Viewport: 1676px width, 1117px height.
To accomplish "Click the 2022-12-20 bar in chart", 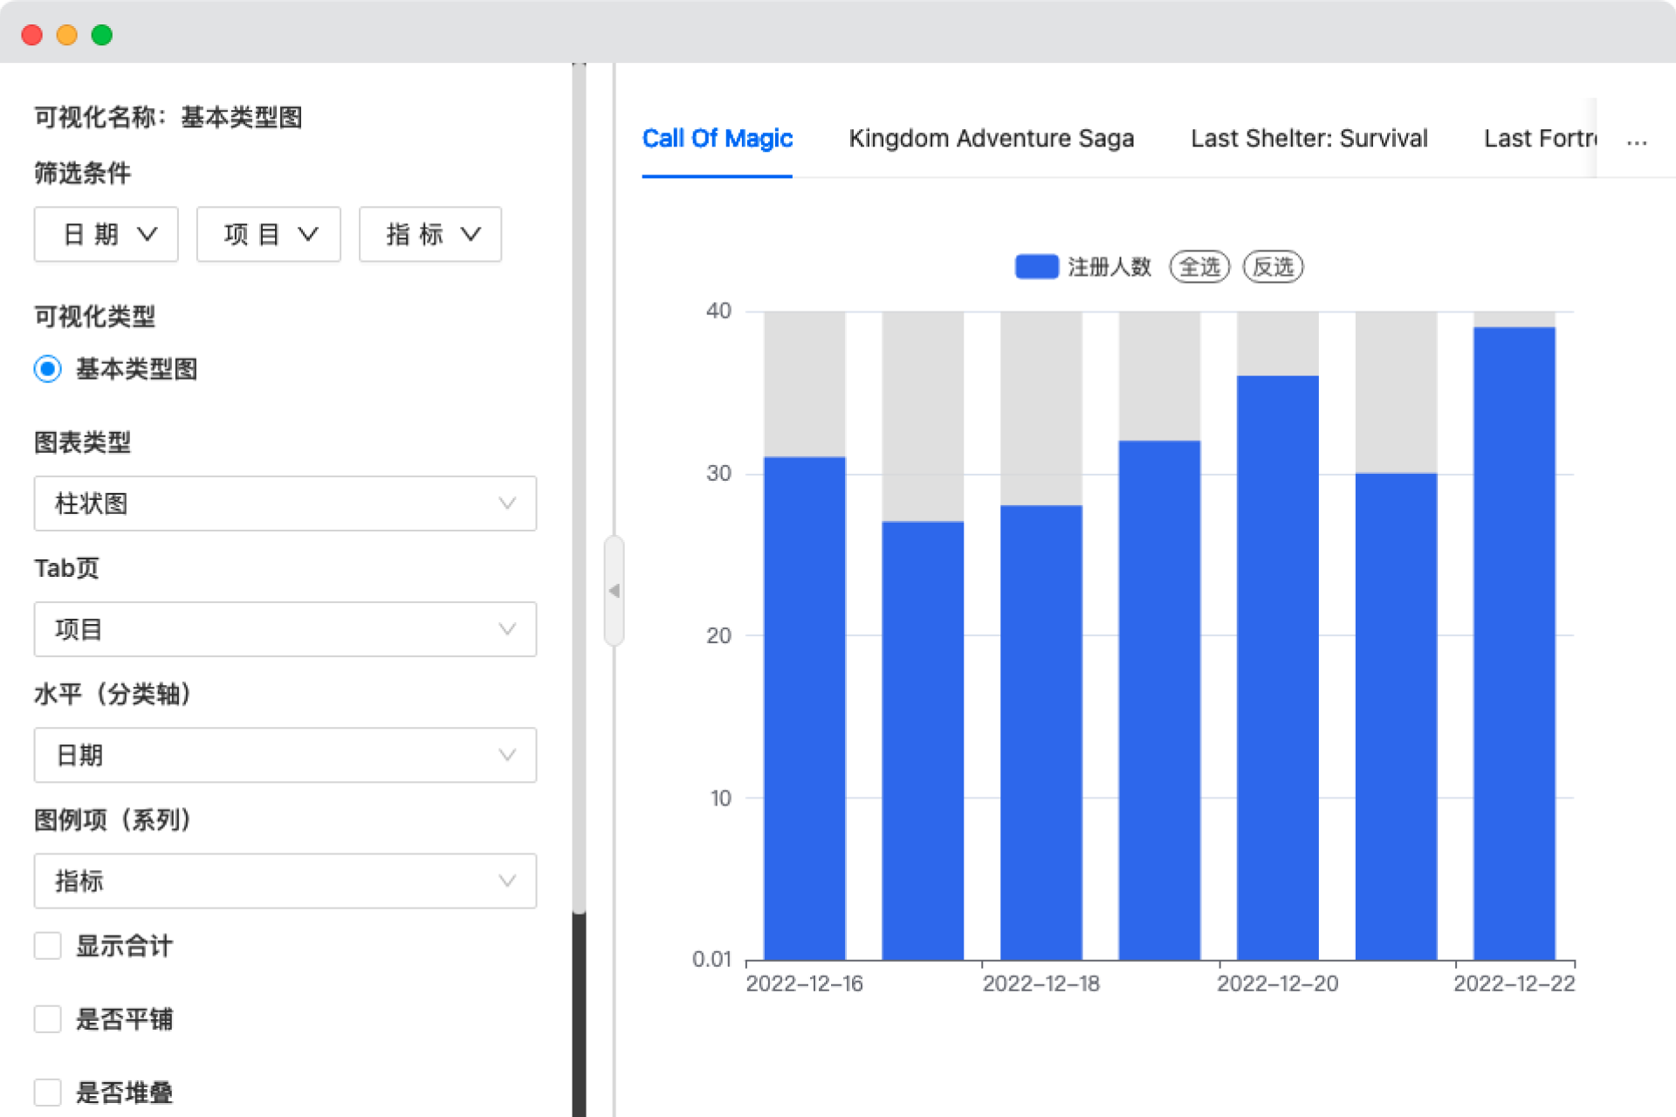I will [1278, 668].
